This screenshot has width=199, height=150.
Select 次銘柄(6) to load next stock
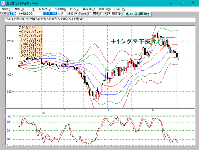tap(60, 9)
